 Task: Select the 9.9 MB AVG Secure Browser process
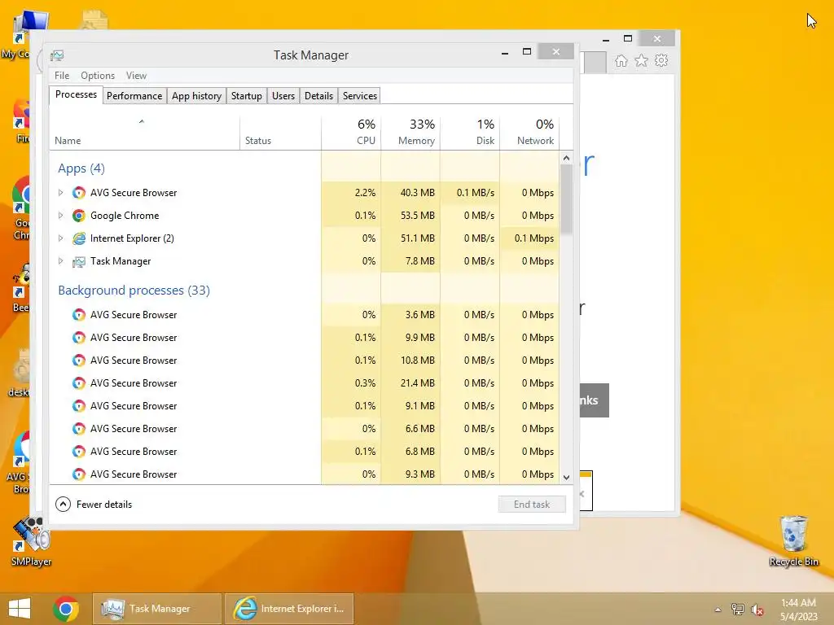click(305, 338)
